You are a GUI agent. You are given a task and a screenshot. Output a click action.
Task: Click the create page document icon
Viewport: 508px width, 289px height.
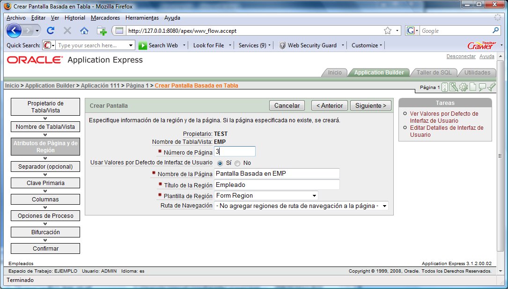473,87
